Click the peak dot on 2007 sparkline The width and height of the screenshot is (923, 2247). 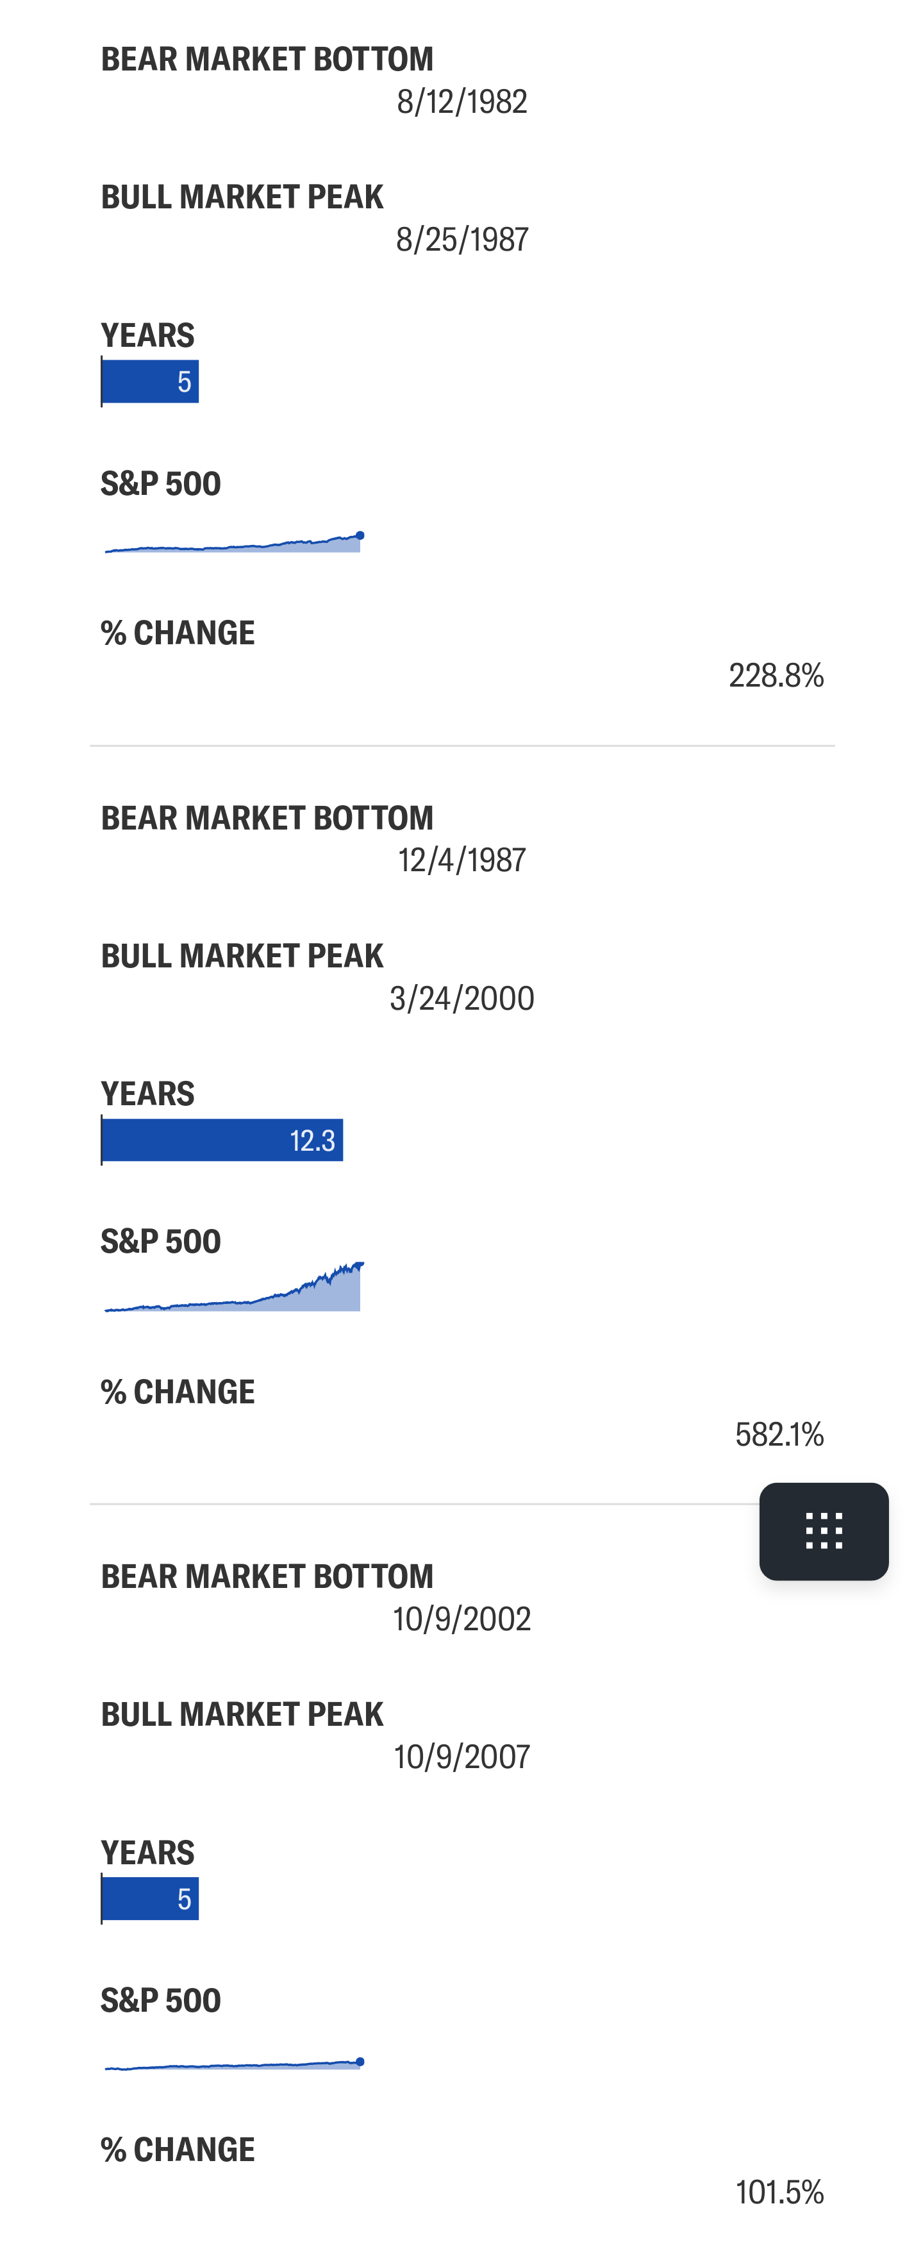pyautogui.click(x=360, y=2061)
